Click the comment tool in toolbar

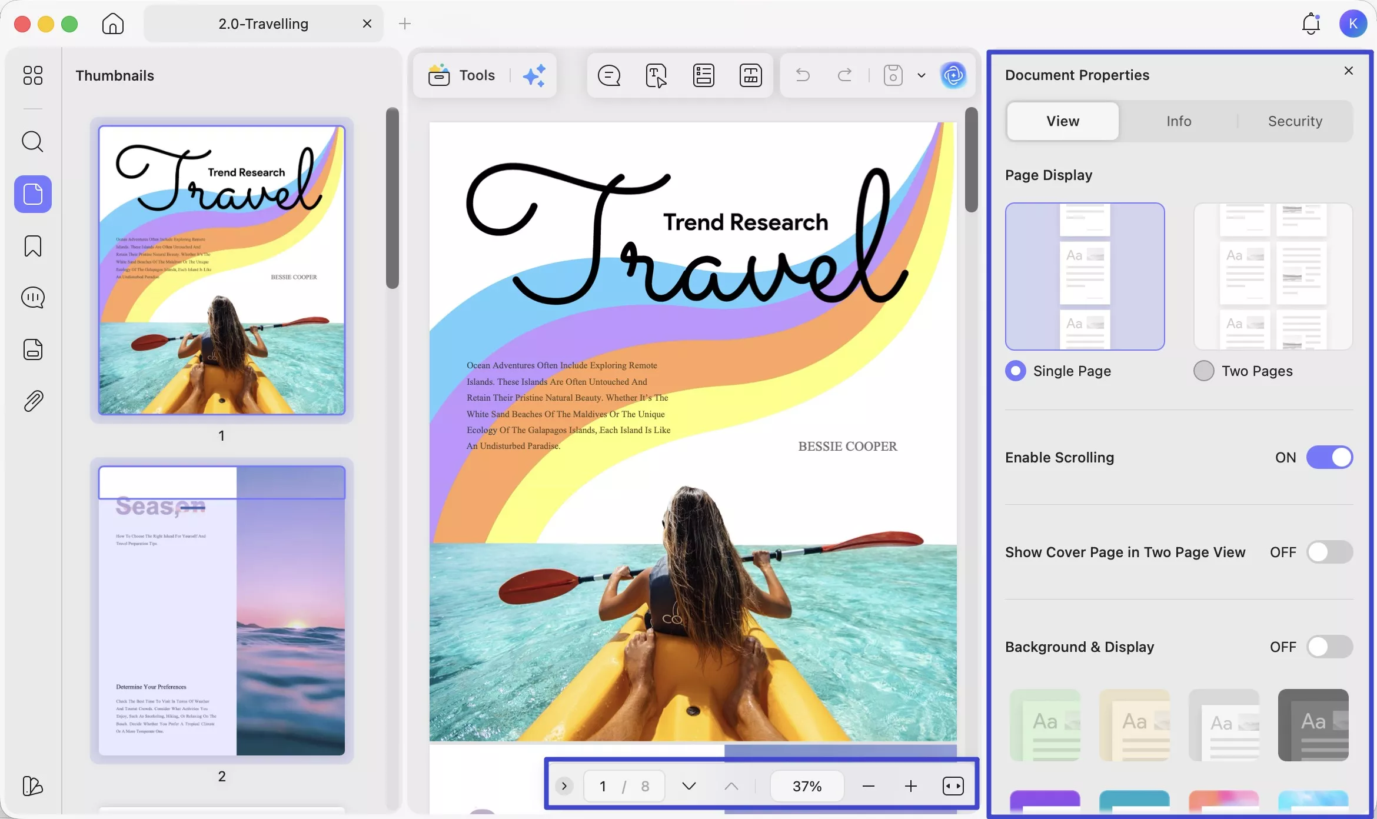608,75
